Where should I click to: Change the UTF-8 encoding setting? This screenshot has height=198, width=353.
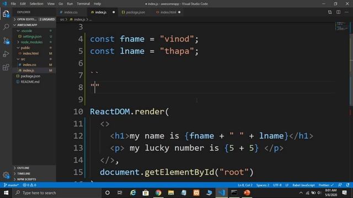277,185
